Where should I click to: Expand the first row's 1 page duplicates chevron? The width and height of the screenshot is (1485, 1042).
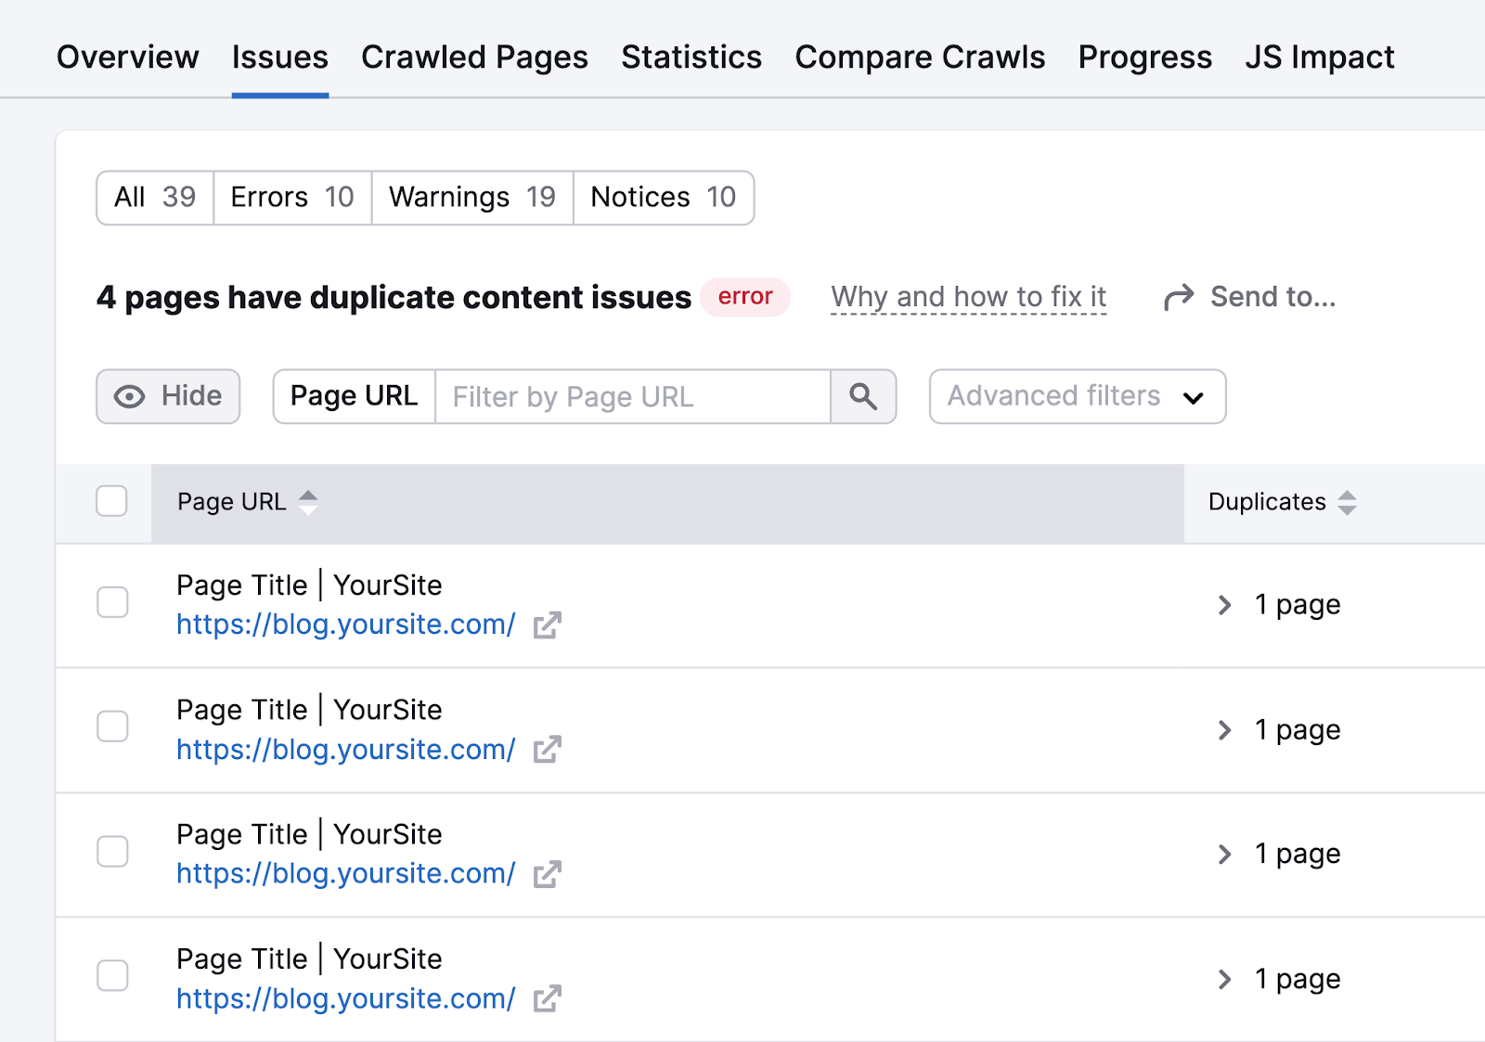(x=1224, y=604)
